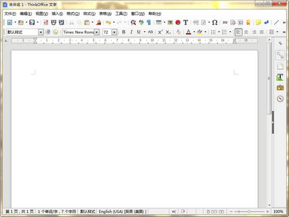
Task: Open the 格式(O) menu
Action: point(73,13)
